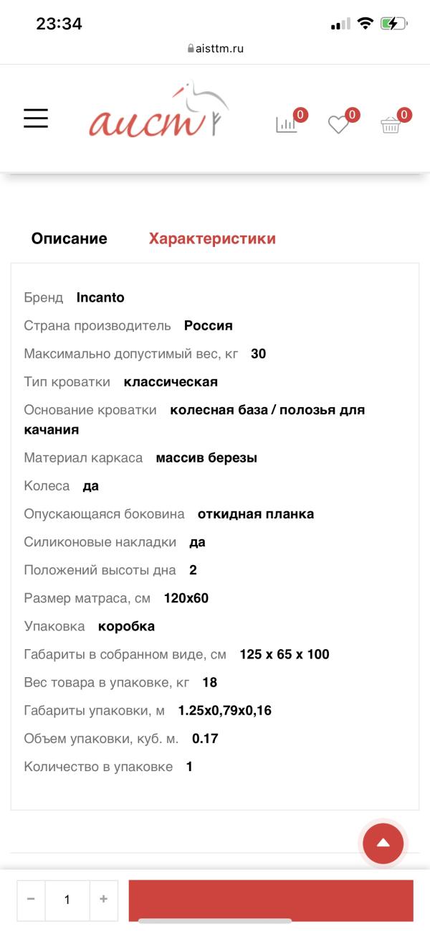Screen dimensions: 430x932
Task: Tap the Incanto brand value
Action: (x=100, y=297)
